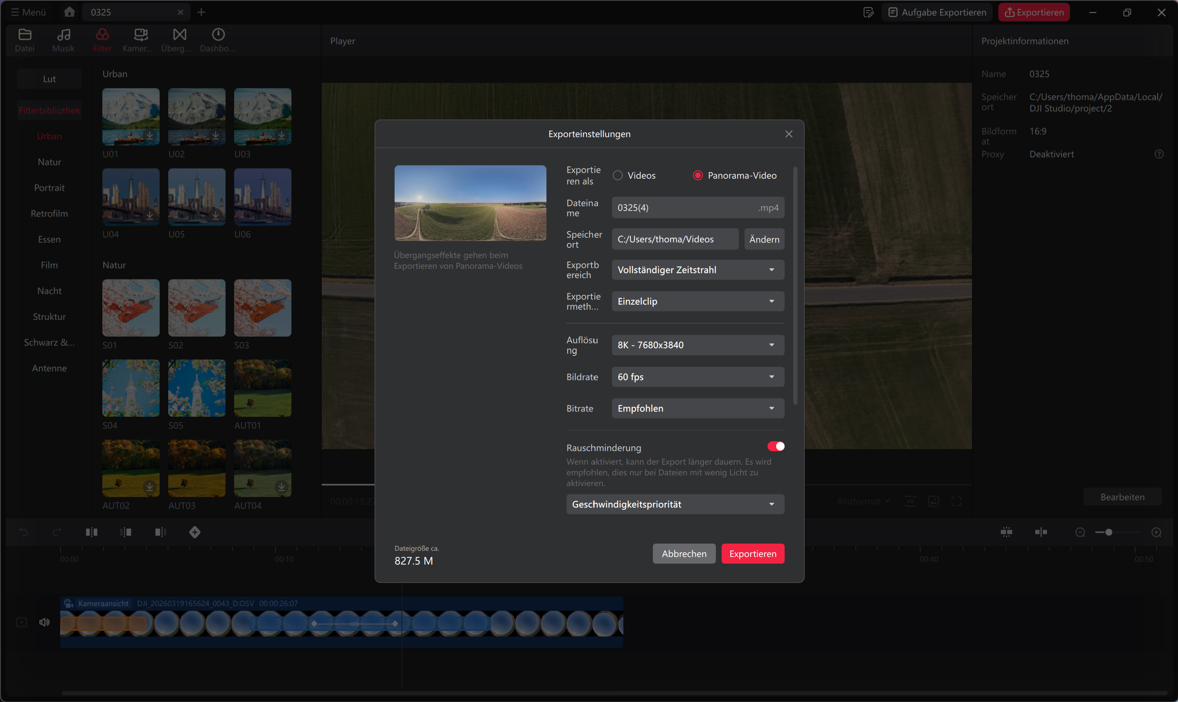This screenshot has height=702, width=1178.
Task: Select the Videos radio button
Action: point(618,175)
